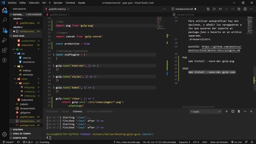Close the gulpfile.babel.js tab
This screenshot has height=144, width=256.
pos(68,9)
